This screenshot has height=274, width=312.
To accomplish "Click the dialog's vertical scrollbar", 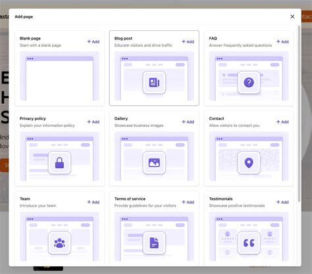I will [299, 114].
